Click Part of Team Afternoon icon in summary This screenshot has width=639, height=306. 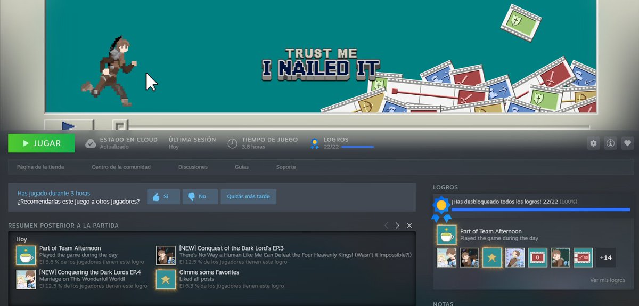(26, 255)
